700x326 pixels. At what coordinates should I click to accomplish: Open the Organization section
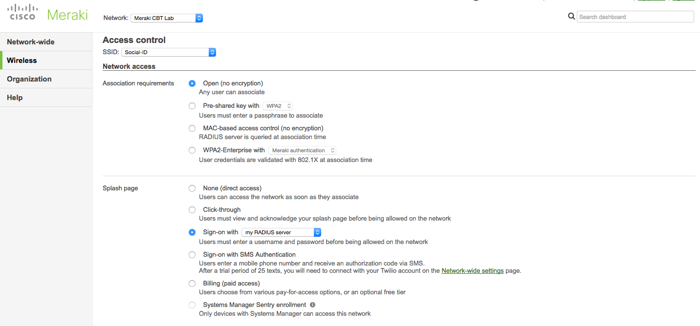(29, 79)
